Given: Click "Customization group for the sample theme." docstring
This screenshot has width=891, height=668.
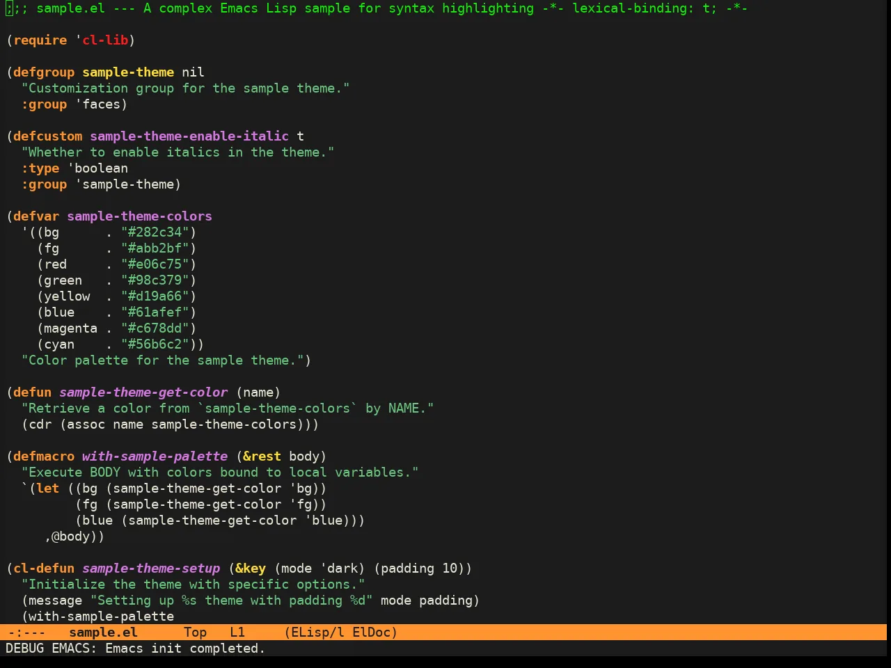Looking at the screenshot, I should pyautogui.click(x=185, y=88).
